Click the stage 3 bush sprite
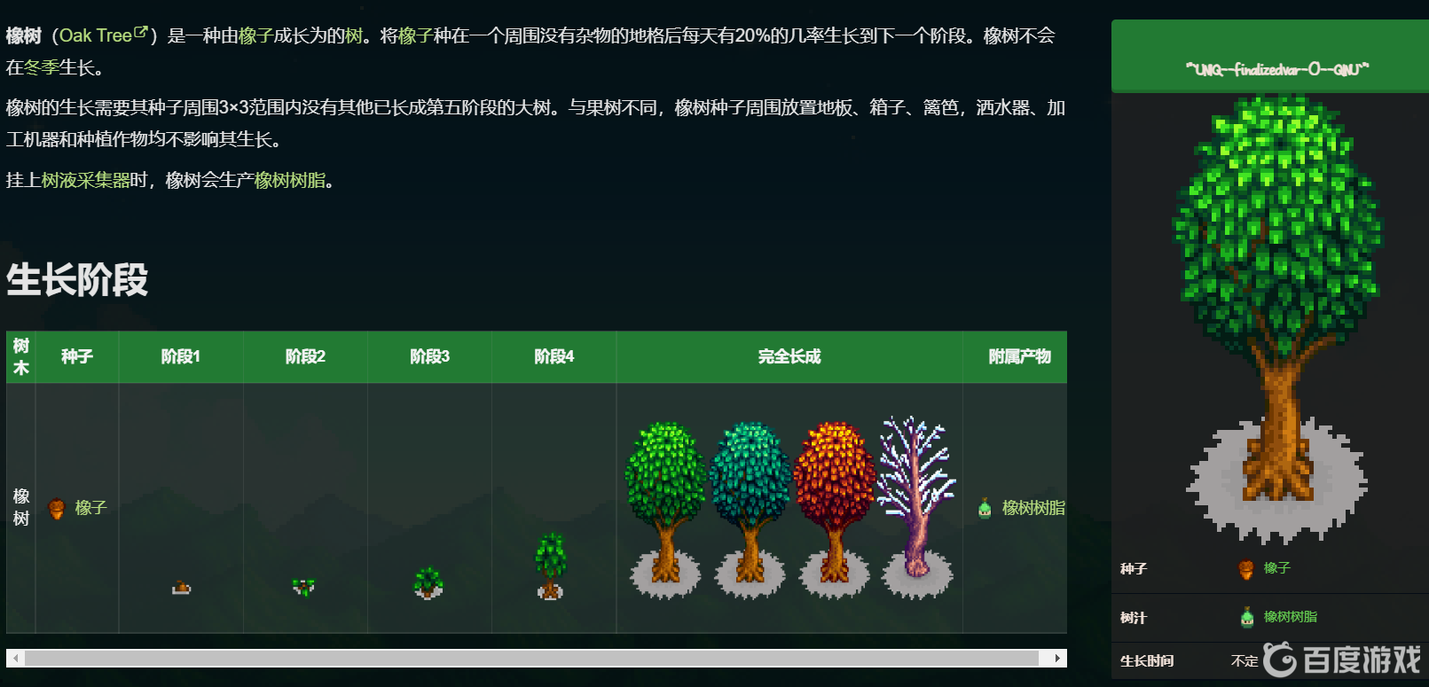 point(428,582)
